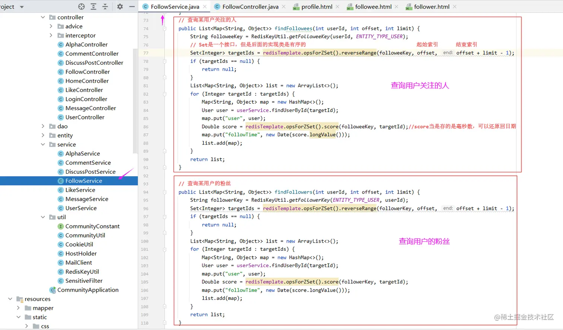This screenshot has width=563, height=330.
Task: Close the followee.html tab
Action: pyautogui.click(x=397, y=7)
